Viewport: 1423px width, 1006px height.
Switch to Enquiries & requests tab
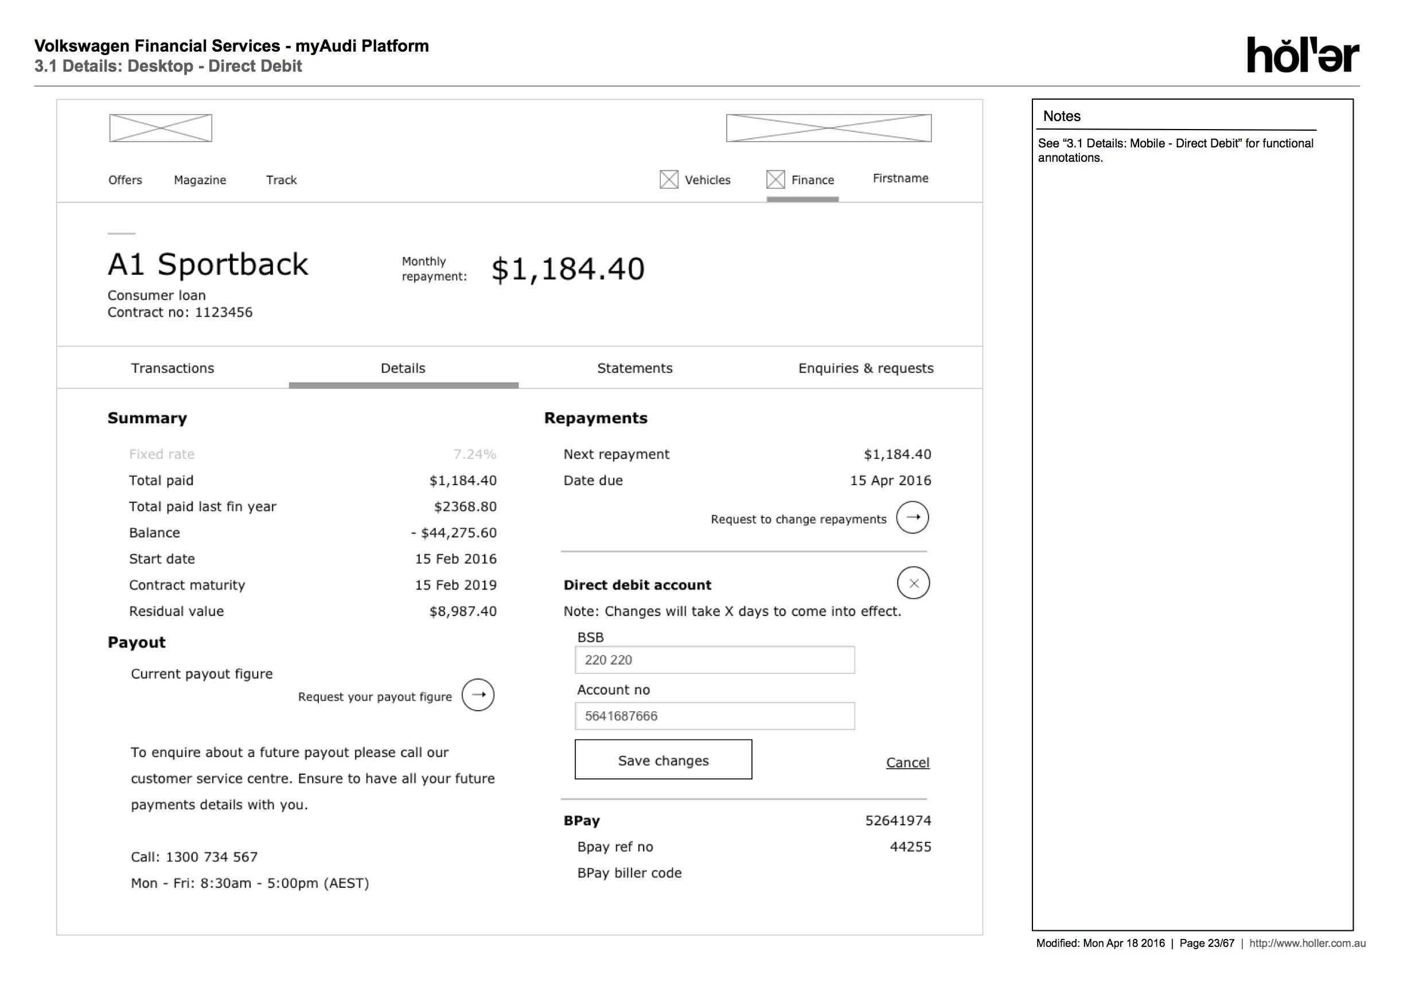coord(866,368)
